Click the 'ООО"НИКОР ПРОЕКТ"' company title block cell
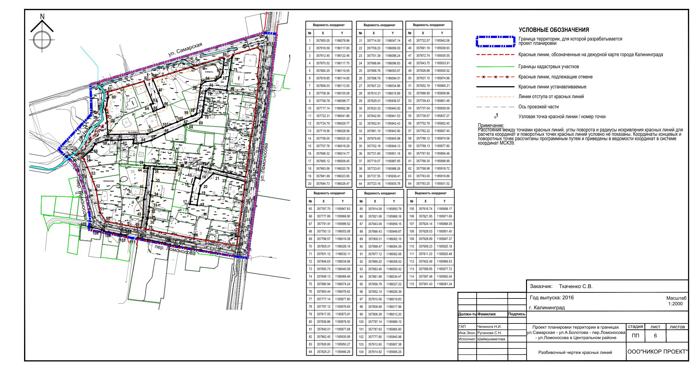 pos(657,352)
